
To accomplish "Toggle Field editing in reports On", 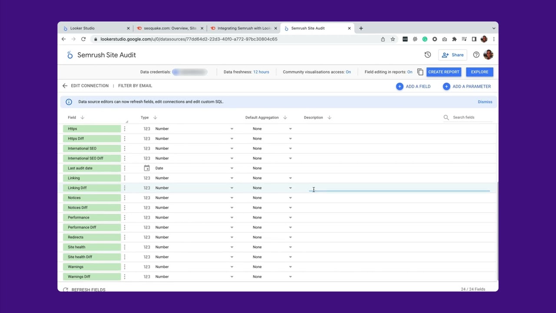I will (x=410, y=72).
